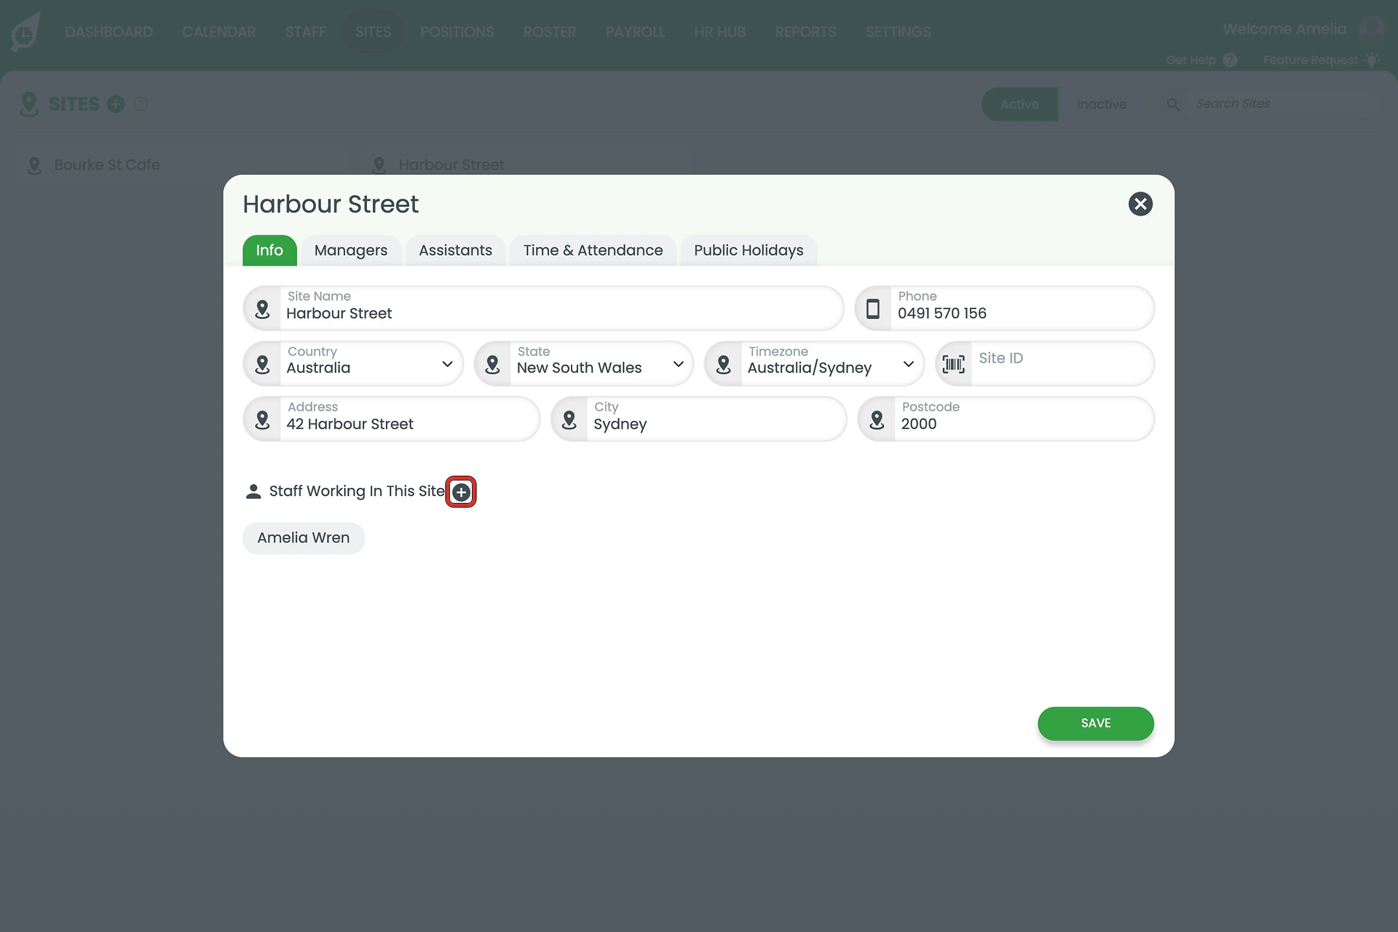Click the pin icon in City field
Screen dimensions: 1398x932
click(x=569, y=419)
